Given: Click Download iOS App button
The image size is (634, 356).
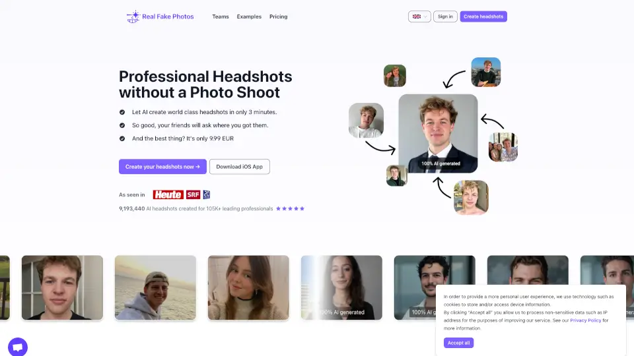Looking at the screenshot, I should [x=239, y=167].
